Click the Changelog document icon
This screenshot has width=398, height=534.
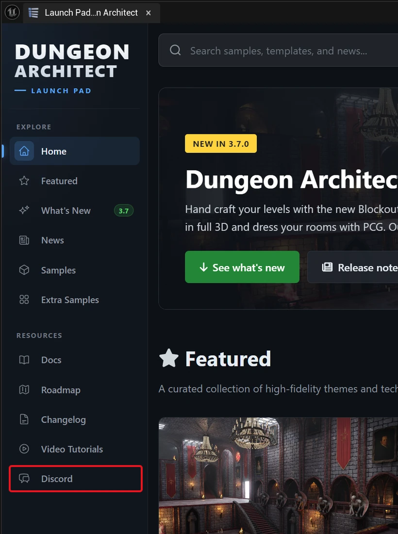pyautogui.click(x=24, y=419)
